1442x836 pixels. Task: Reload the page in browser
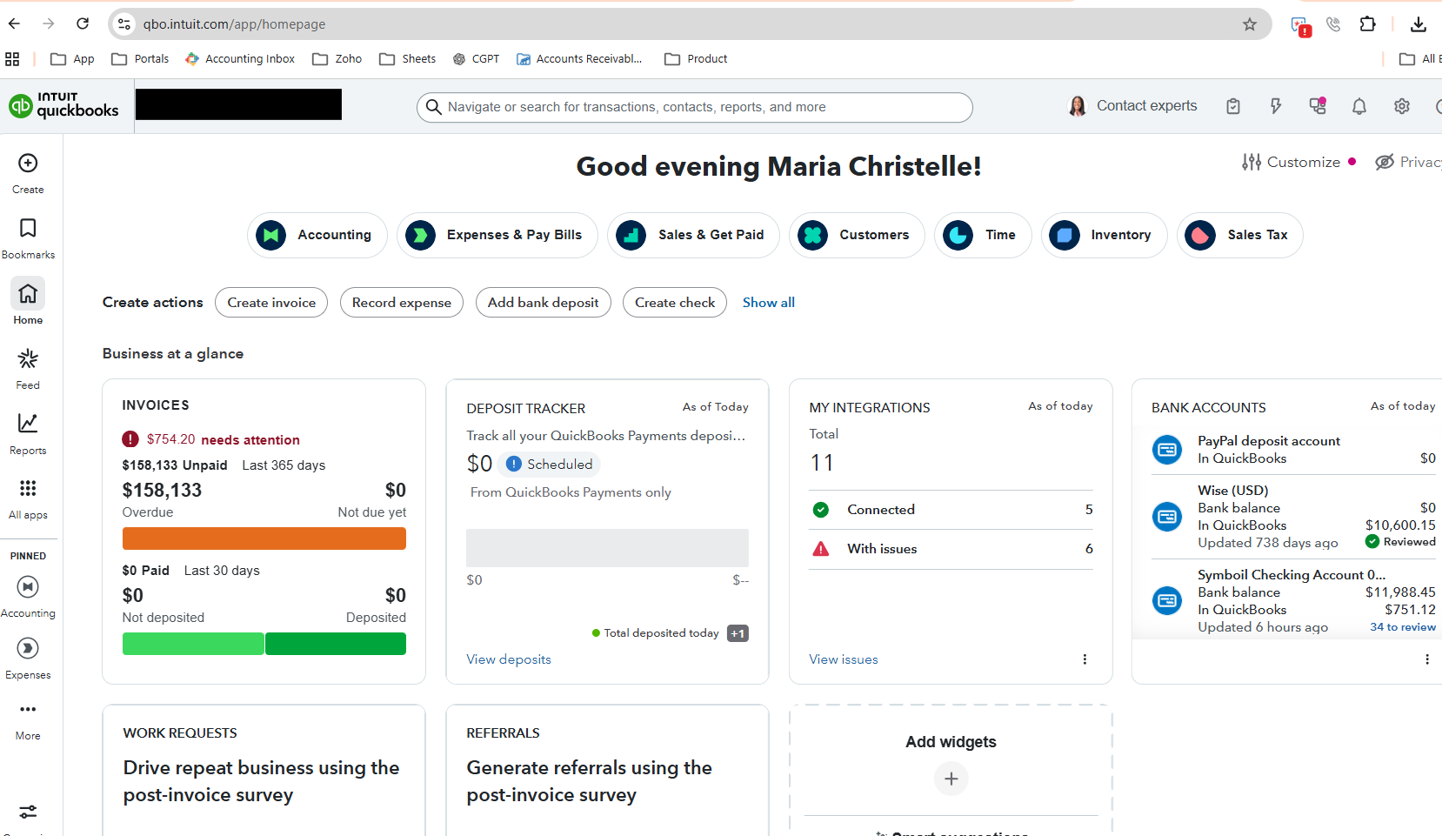click(83, 23)
